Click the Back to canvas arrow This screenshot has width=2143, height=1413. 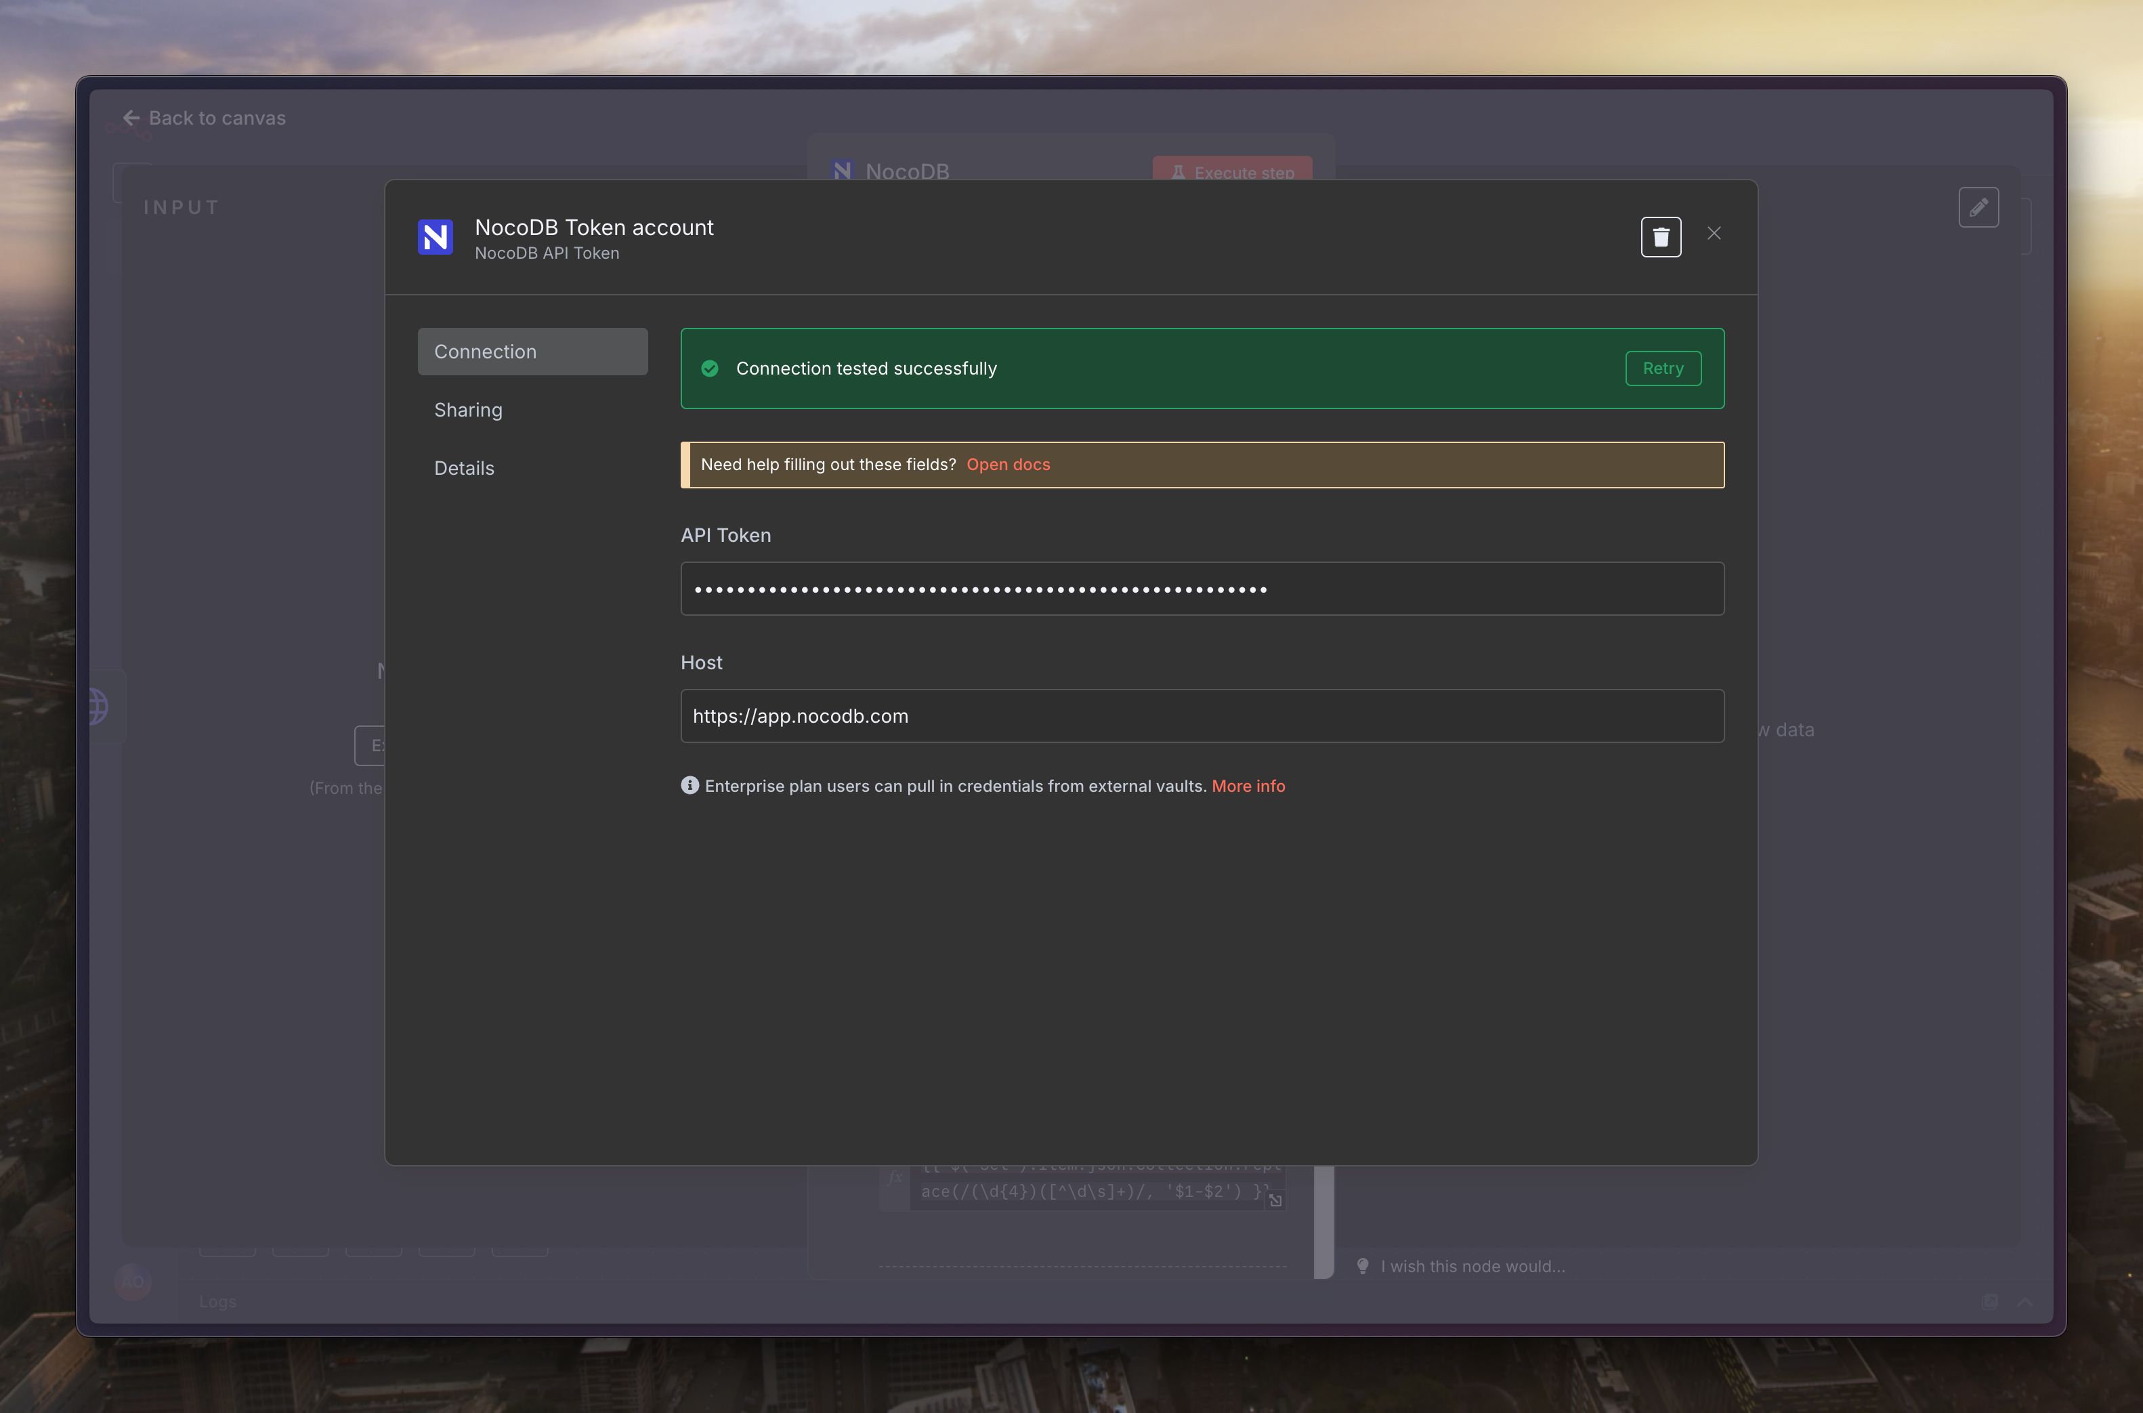[131, 118]
